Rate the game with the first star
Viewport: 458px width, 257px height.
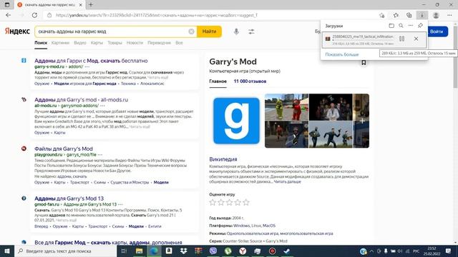click(213, 202)
